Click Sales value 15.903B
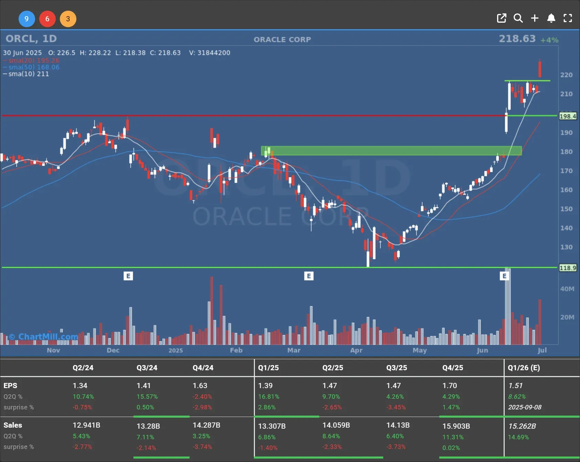This screenshot has width=580, height=462. [x=456, y=426]
